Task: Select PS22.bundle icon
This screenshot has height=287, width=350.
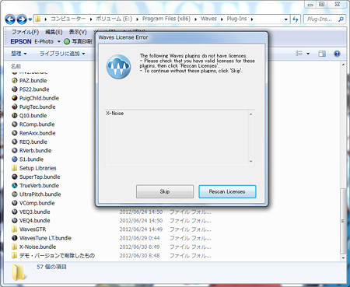Action: click(x=15, y=89)
